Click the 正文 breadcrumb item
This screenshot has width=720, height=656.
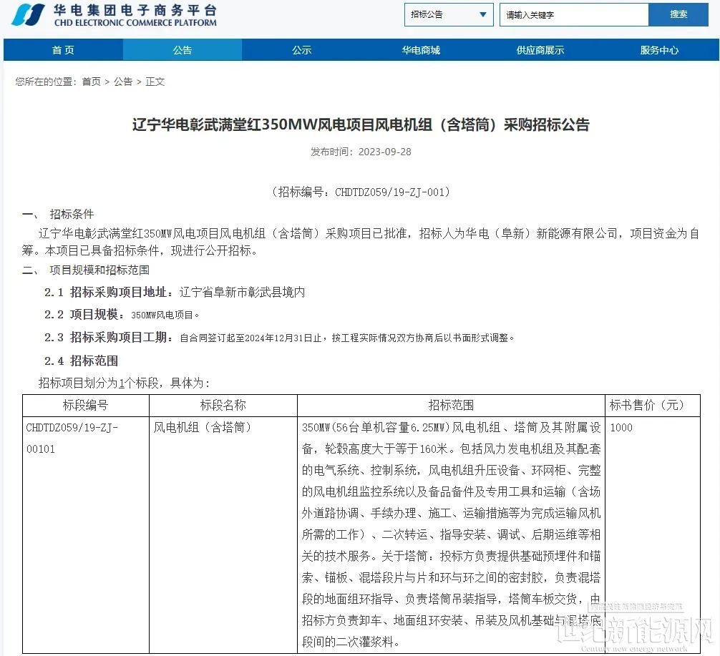tap(155, 82)
